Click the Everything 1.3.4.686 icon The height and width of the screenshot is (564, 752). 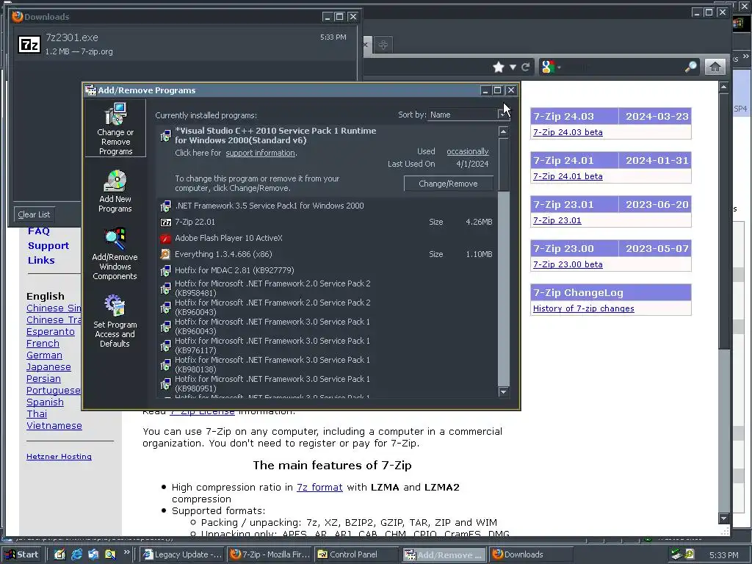click(165, 254)
